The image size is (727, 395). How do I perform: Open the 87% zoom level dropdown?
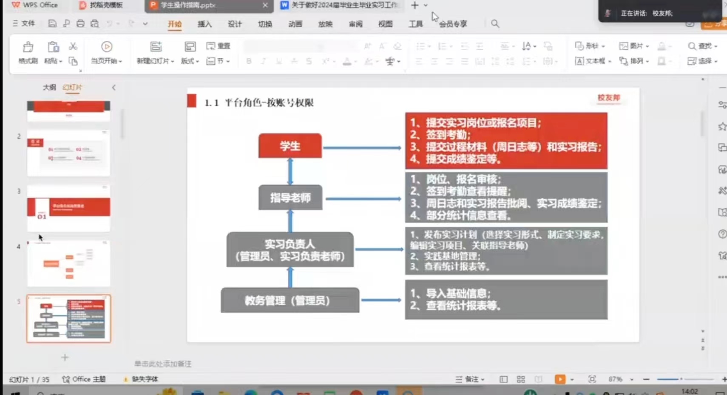pos(632,379)
